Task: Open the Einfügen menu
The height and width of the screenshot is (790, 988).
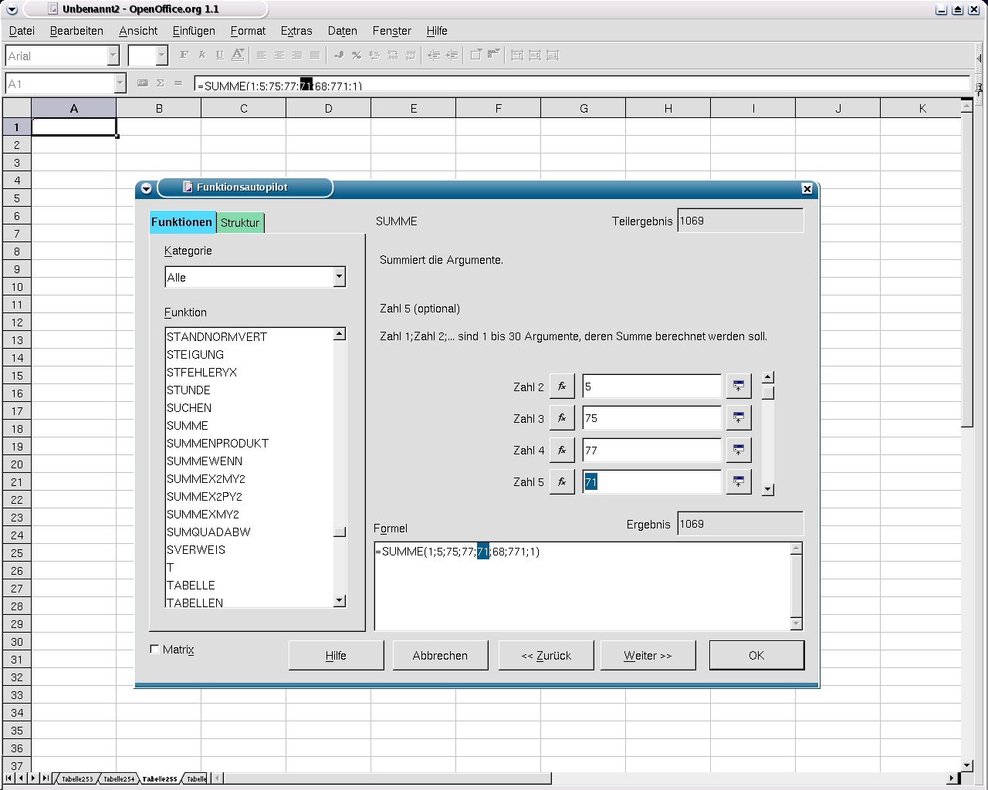Action: pos(194,31)
